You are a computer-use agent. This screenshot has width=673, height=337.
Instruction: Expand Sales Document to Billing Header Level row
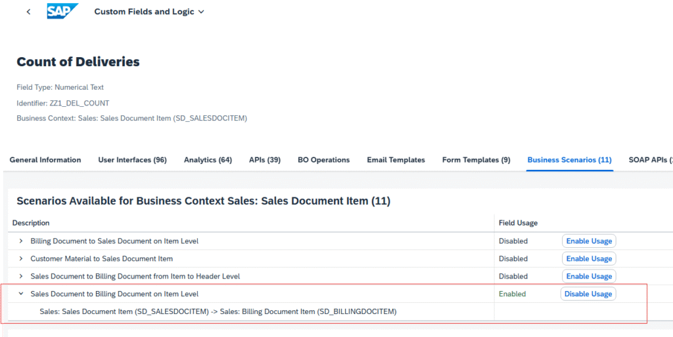tap(22, 277)
